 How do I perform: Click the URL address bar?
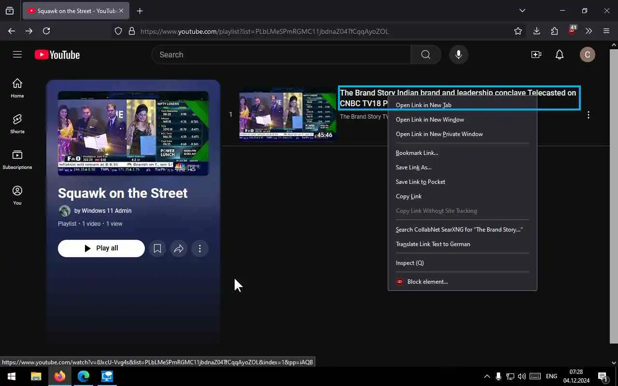pos(319,31)
